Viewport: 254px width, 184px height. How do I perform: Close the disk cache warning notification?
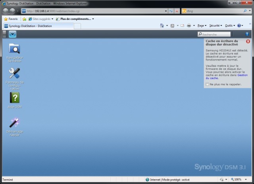coord(248,41)
